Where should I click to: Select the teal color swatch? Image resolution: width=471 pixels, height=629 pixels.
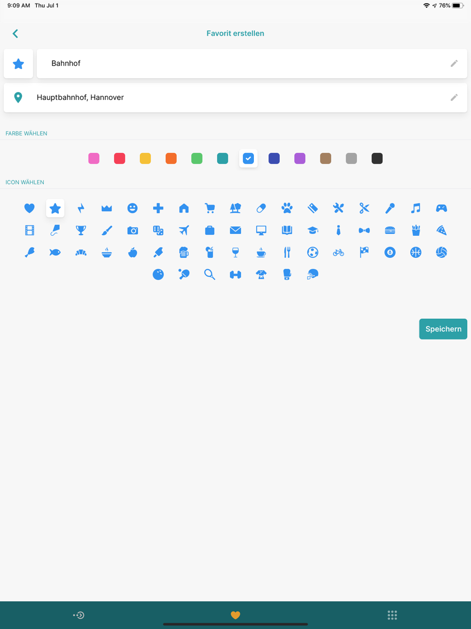(223, 158)
